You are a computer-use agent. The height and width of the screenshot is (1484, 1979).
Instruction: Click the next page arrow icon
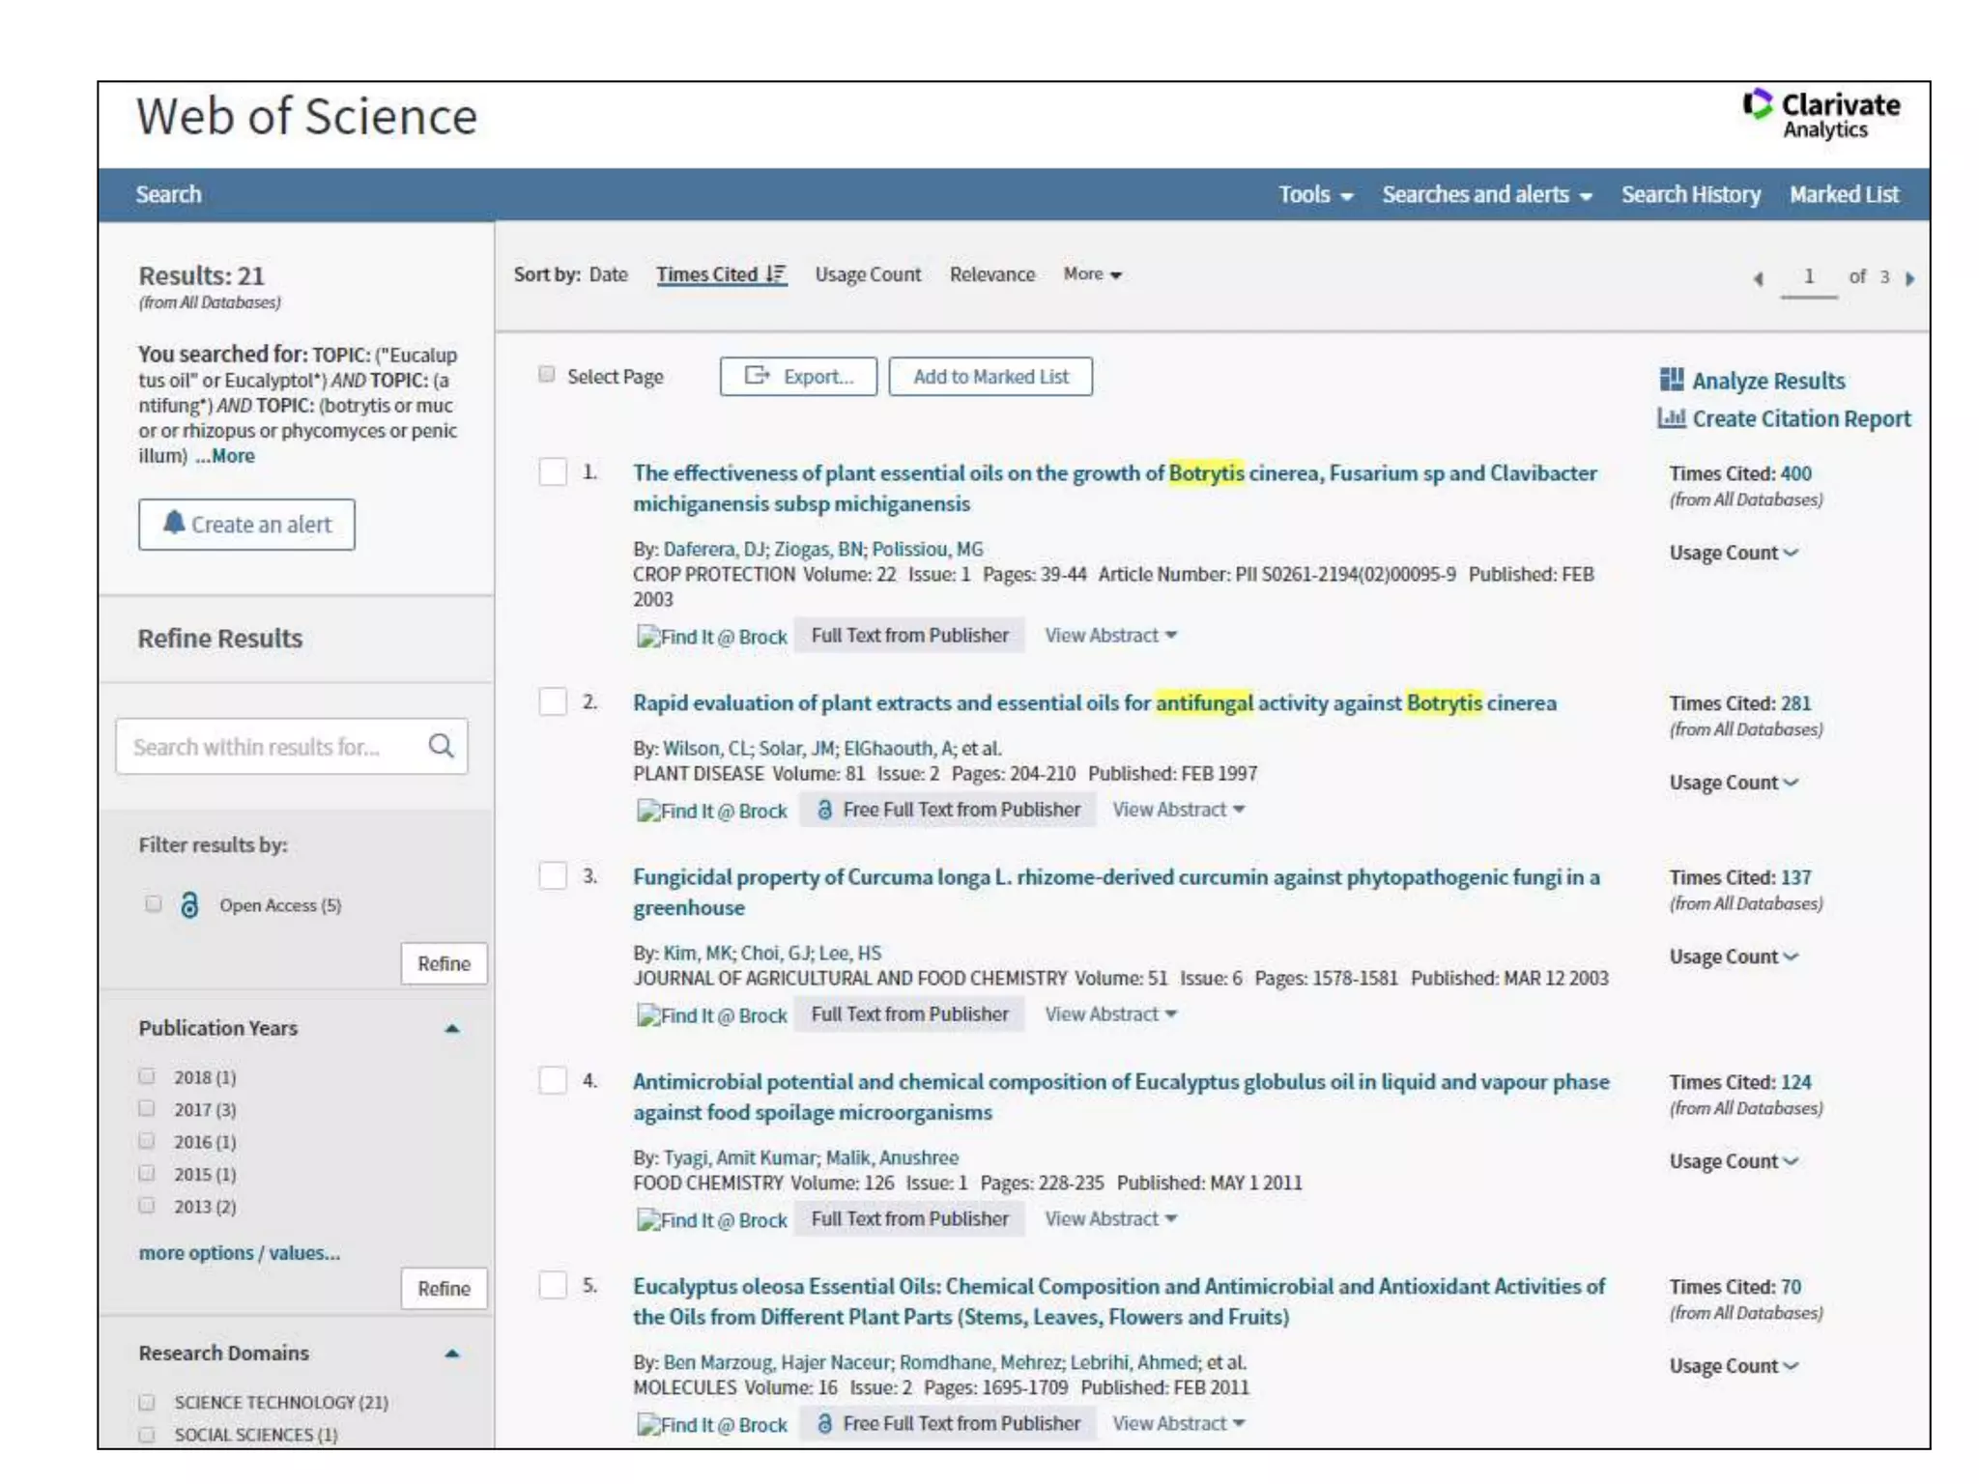point(1909,278)
